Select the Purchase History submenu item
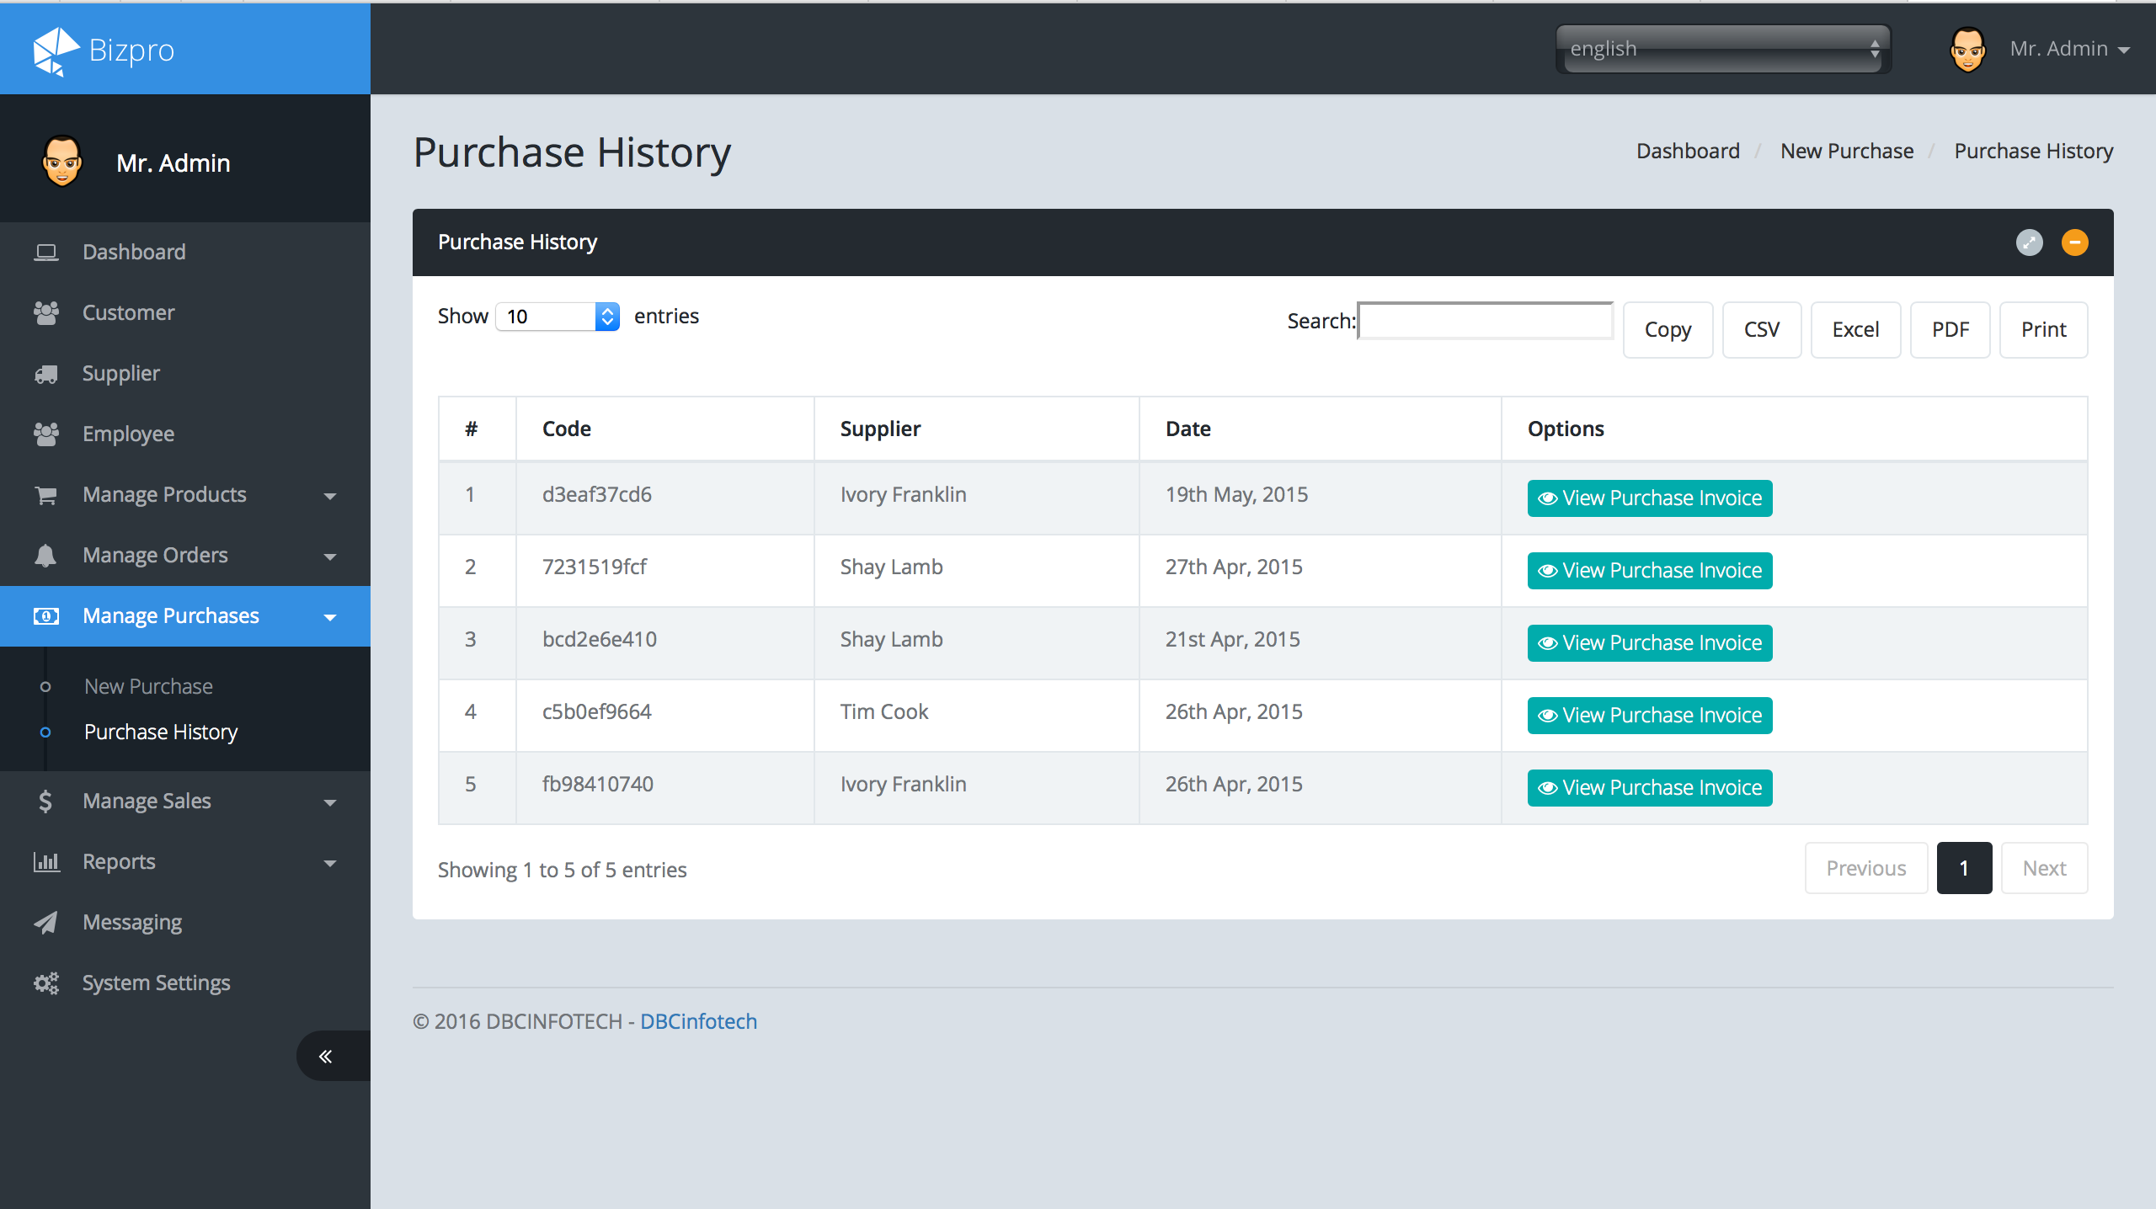 pyautogui.click(x=161, y=732)
